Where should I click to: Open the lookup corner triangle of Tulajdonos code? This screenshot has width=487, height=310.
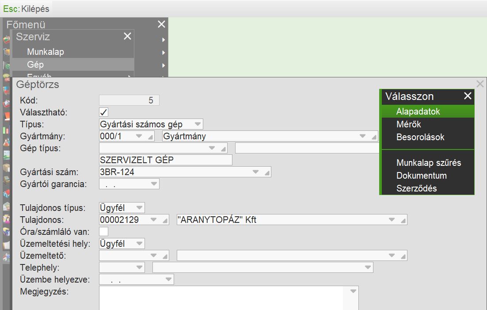pos(165,221)
